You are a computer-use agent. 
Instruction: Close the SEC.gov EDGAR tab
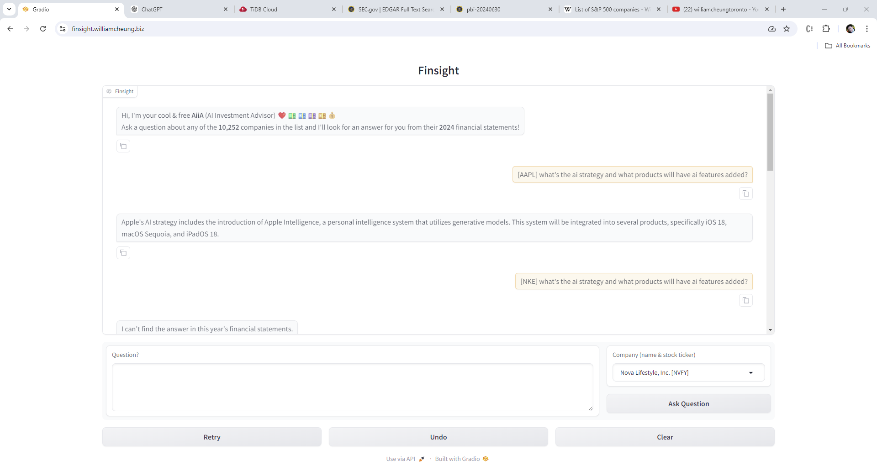pyautogui.click(x=442, y=9)
